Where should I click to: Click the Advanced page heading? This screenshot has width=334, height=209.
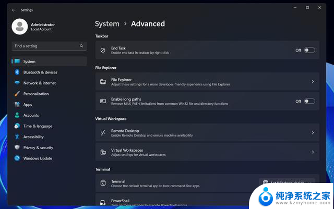click(148, 23)
